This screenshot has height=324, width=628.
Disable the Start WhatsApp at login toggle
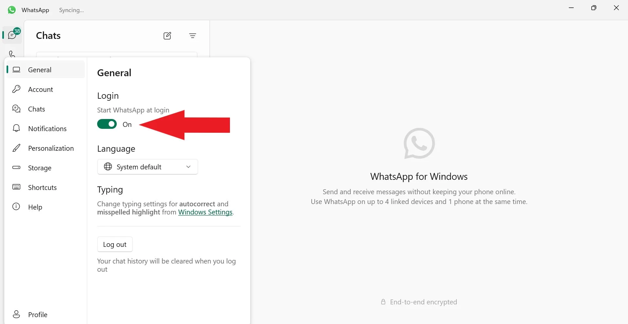107,124
